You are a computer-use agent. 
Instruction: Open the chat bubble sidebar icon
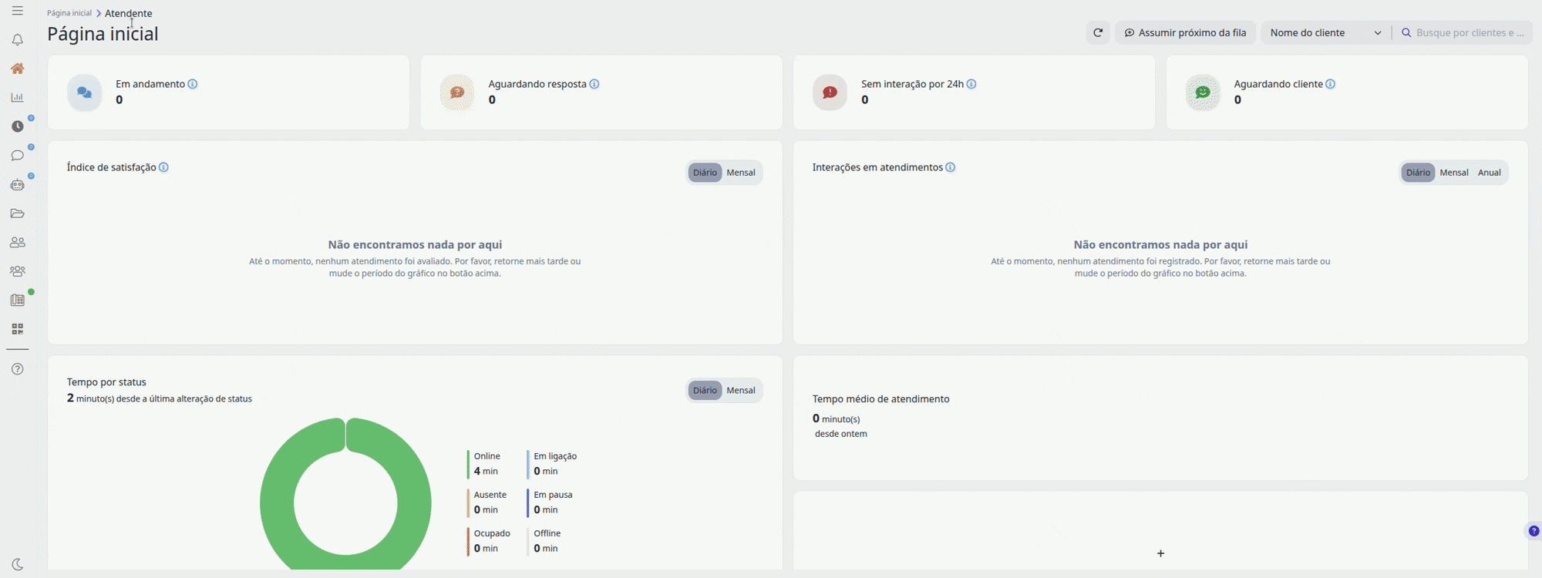17,156
